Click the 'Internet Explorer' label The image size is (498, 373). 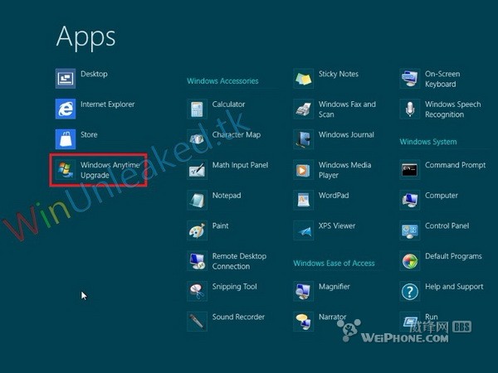pyautogui.click(x=108, y=104)
